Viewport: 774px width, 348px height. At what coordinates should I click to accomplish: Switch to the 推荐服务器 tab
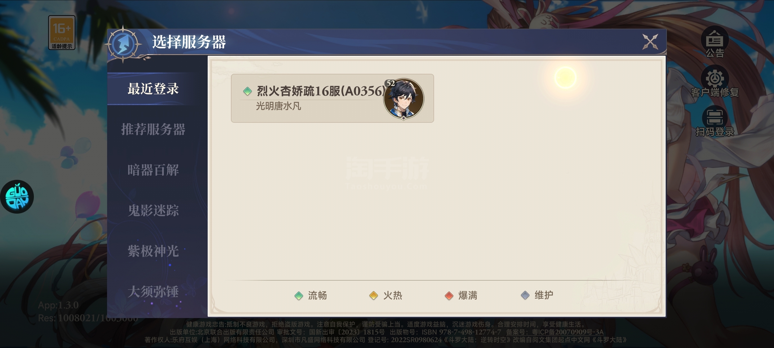coord(153,130)
